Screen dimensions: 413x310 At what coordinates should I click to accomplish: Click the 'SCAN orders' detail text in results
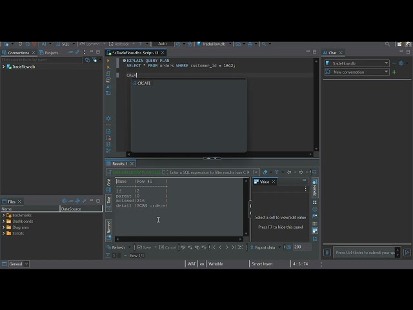[x=151, y=205]
